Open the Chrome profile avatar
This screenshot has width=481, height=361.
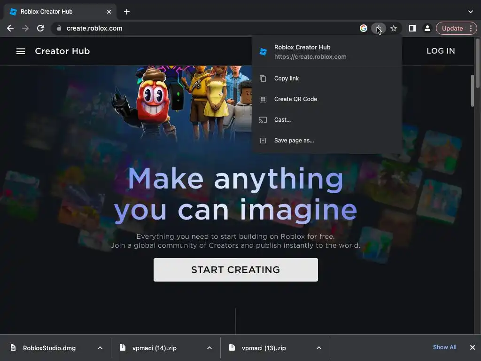pos(427,28)
